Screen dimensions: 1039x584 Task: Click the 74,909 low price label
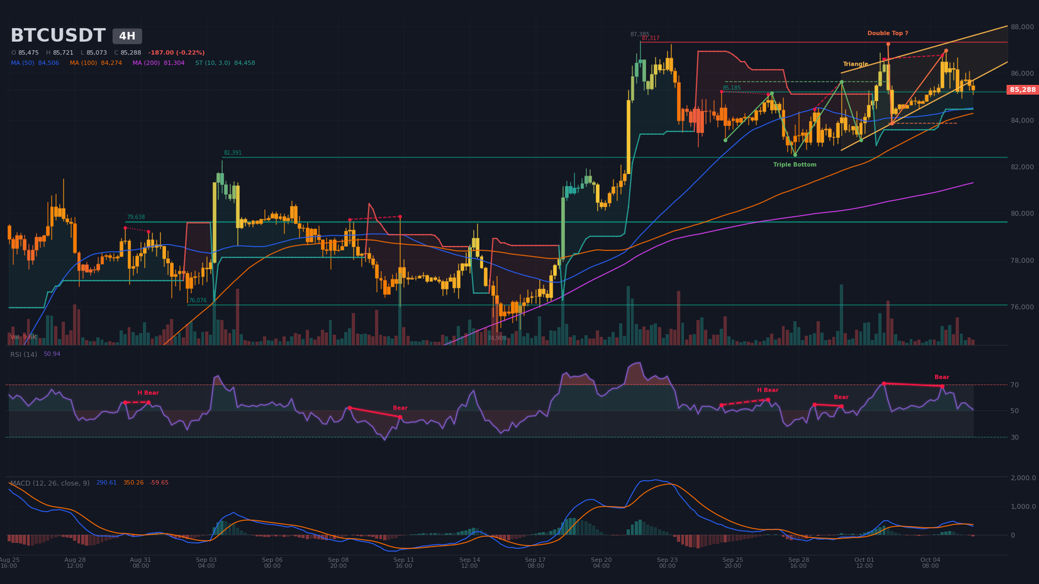point(497,338)
